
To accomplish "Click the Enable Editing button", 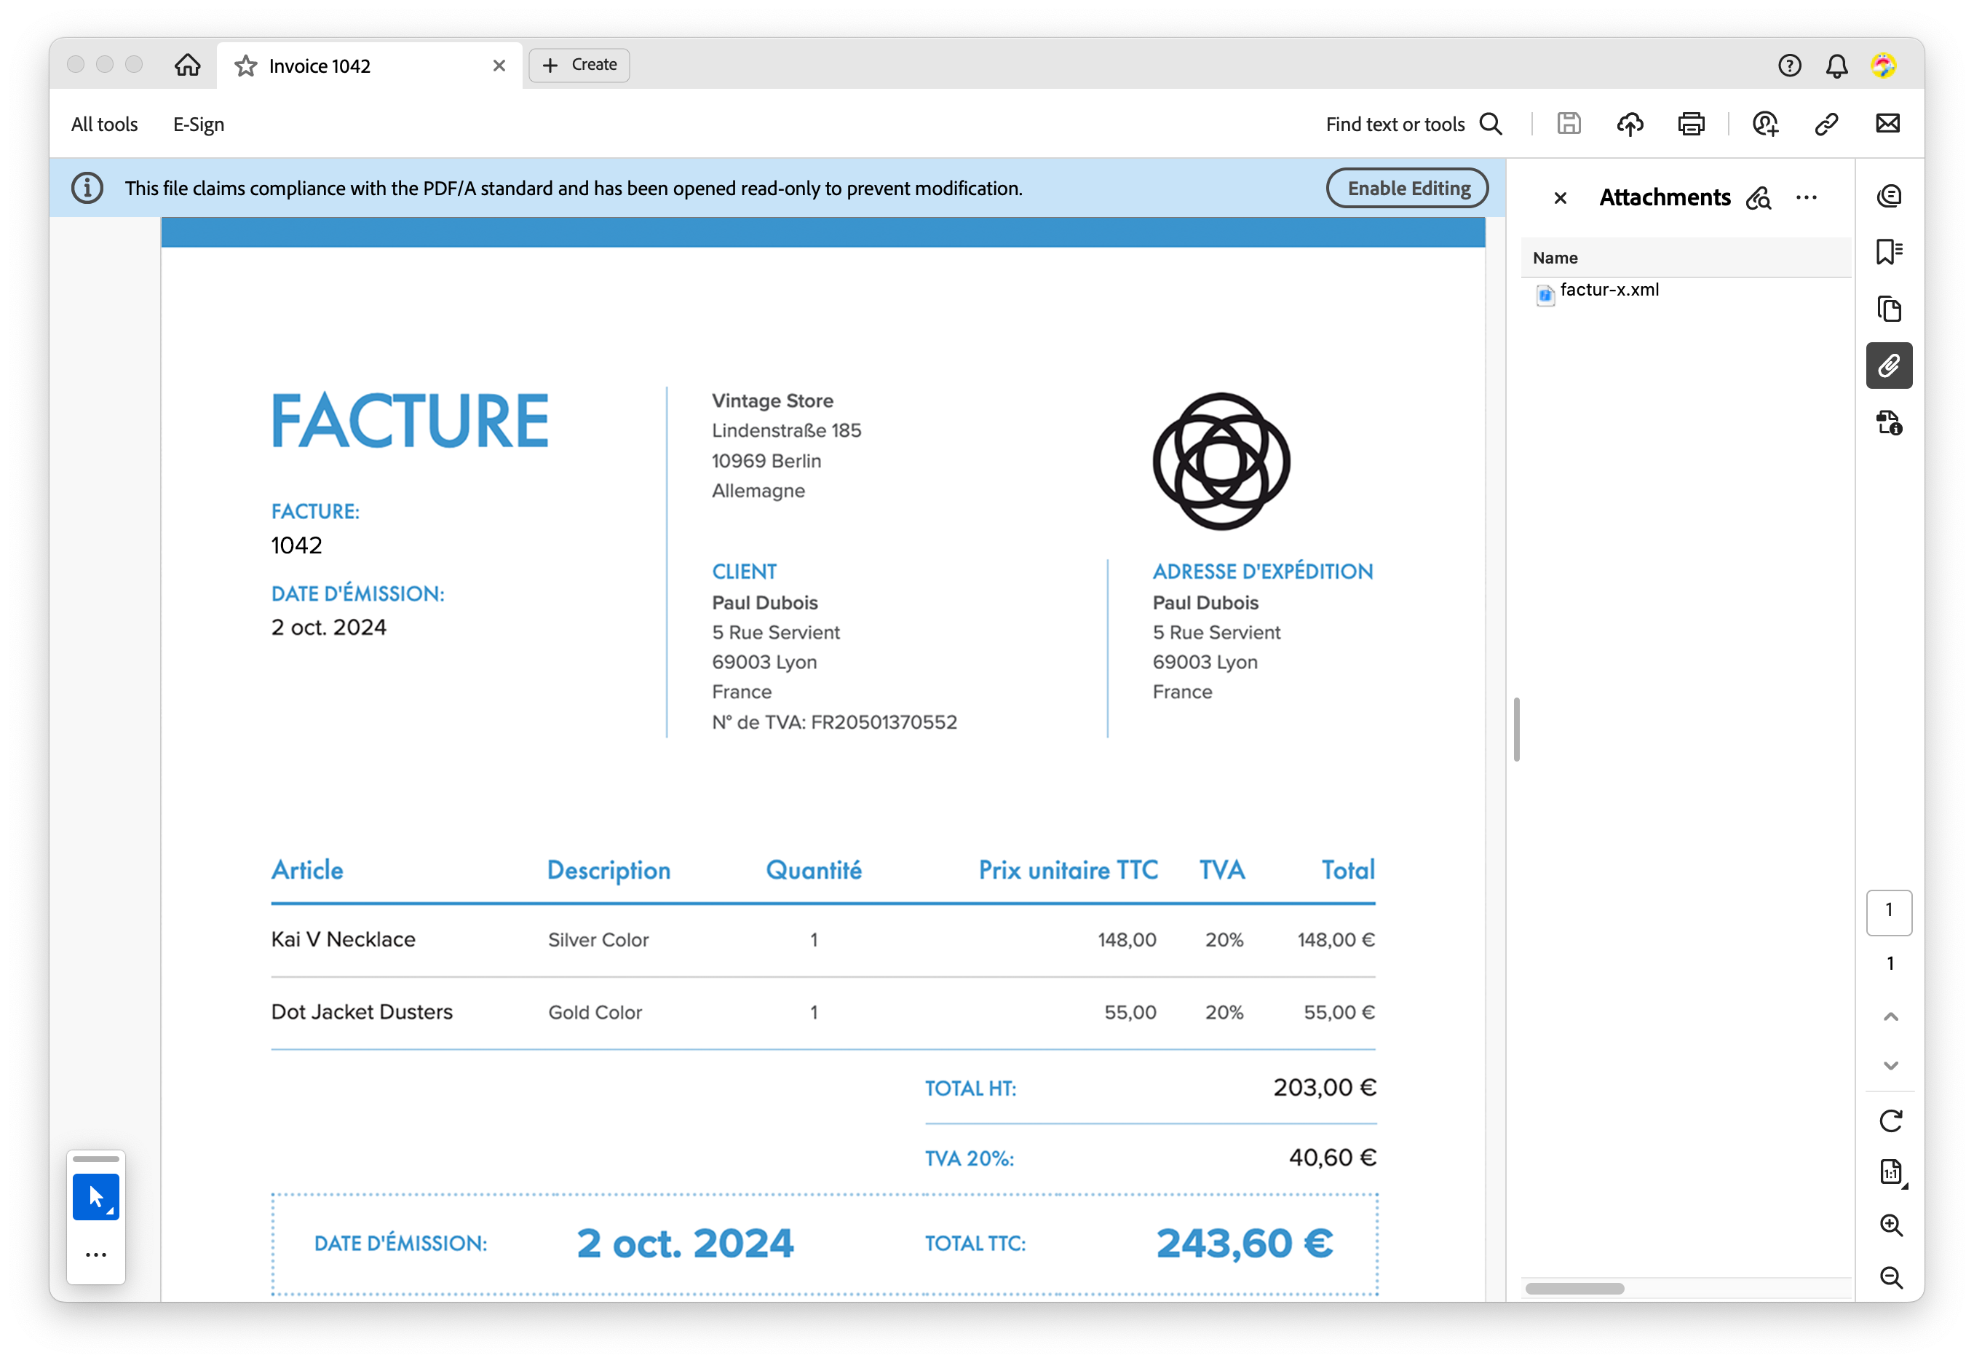I will tap(1407, 188).
